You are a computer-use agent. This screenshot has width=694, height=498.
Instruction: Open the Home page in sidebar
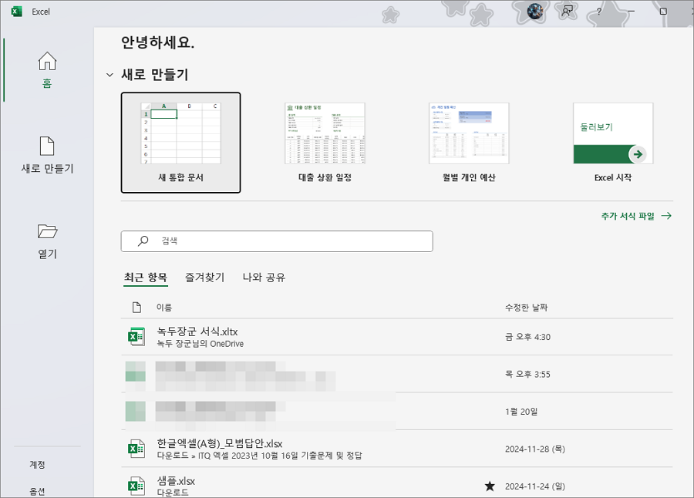47,70
